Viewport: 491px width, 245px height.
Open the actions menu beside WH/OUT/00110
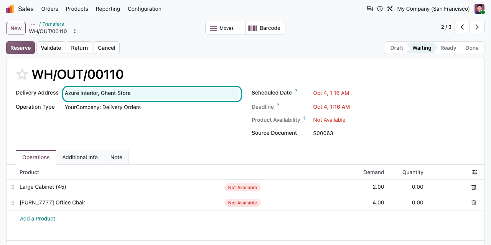click(x=75, y=31)
